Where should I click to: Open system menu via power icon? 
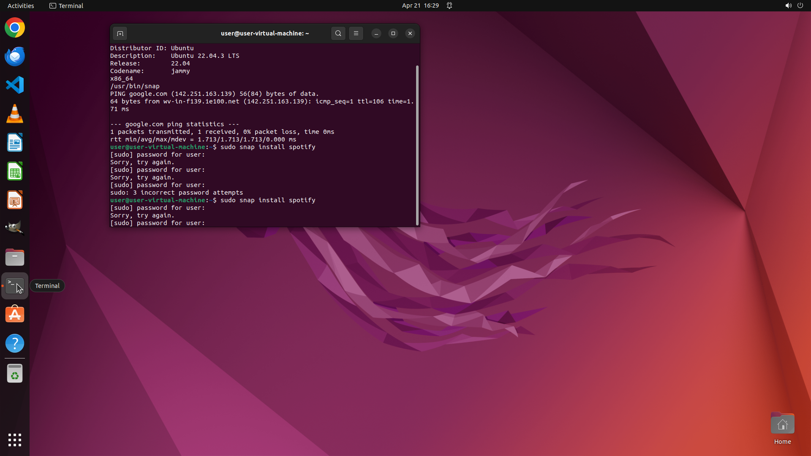point(800,5)
